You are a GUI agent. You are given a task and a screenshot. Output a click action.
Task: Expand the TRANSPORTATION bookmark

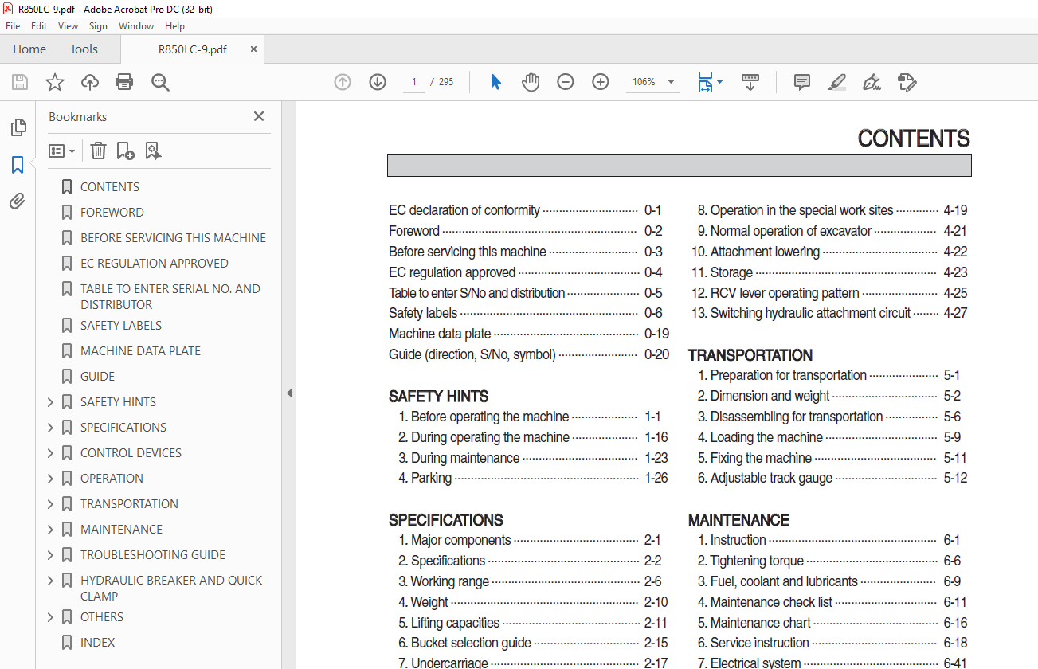pyautogui.click(x=51, y=504)
